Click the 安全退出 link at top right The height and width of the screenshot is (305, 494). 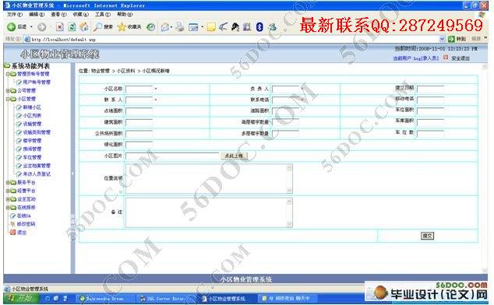pos(460,58)
